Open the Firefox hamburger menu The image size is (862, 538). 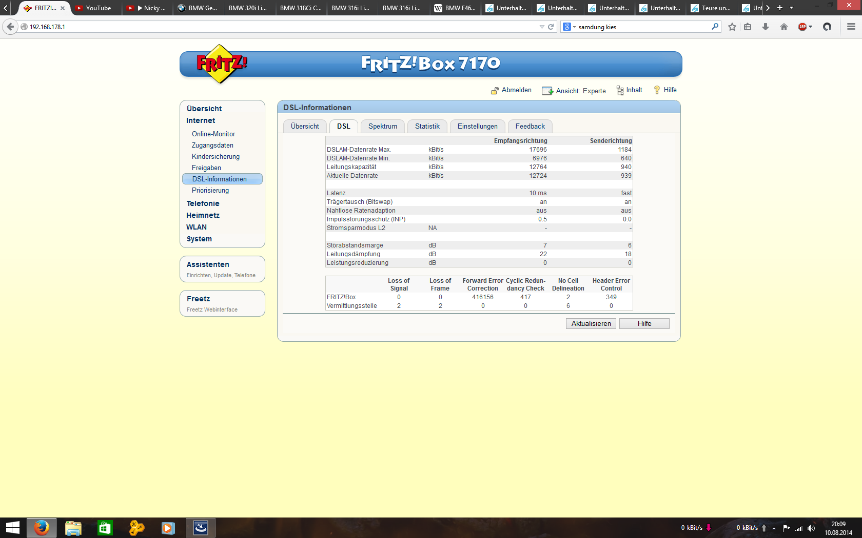pyautogui.click(x=851, y=27)
